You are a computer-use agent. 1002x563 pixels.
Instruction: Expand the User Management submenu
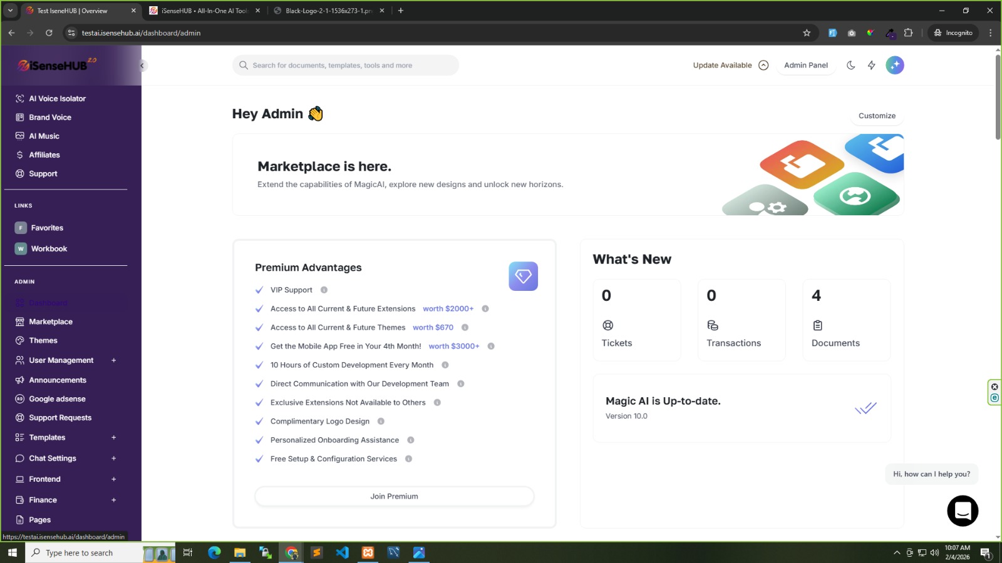pyautogui.click(x=114, y=360)
